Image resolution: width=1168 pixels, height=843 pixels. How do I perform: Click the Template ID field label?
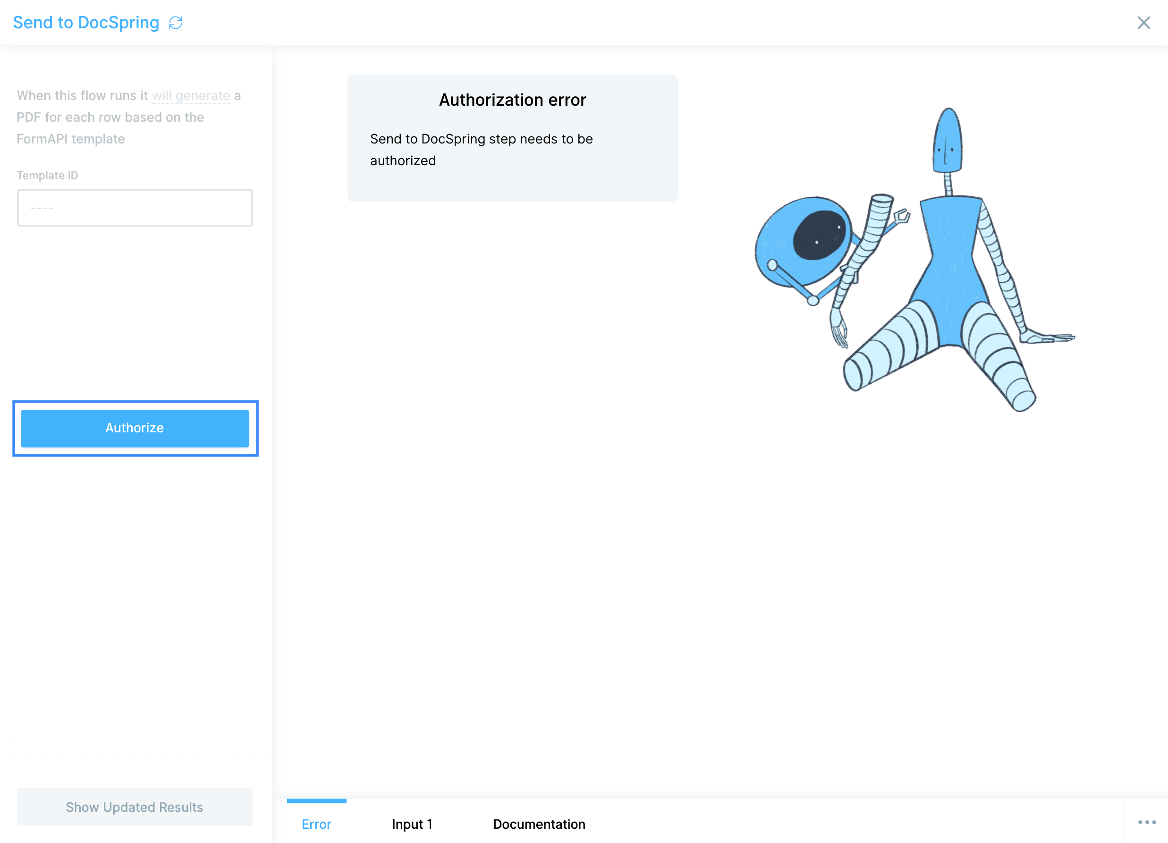pyautogui.click(x=47, y=176)
